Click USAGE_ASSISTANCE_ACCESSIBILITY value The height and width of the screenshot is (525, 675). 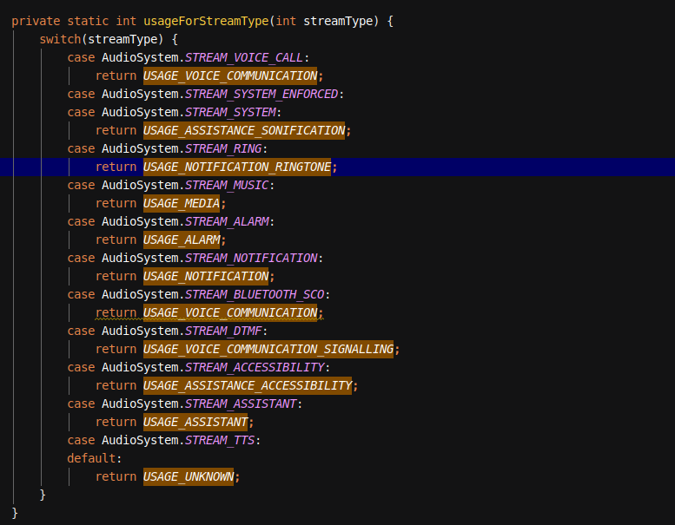pos(248,385)
